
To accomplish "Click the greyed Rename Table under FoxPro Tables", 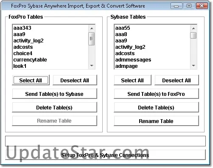I will click(x=54, y=121).
